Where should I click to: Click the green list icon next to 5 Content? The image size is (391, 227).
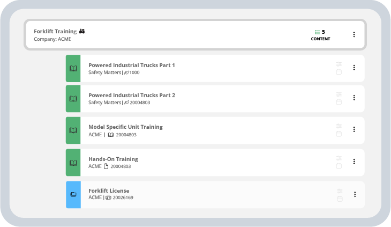click(x=317, y=32)
